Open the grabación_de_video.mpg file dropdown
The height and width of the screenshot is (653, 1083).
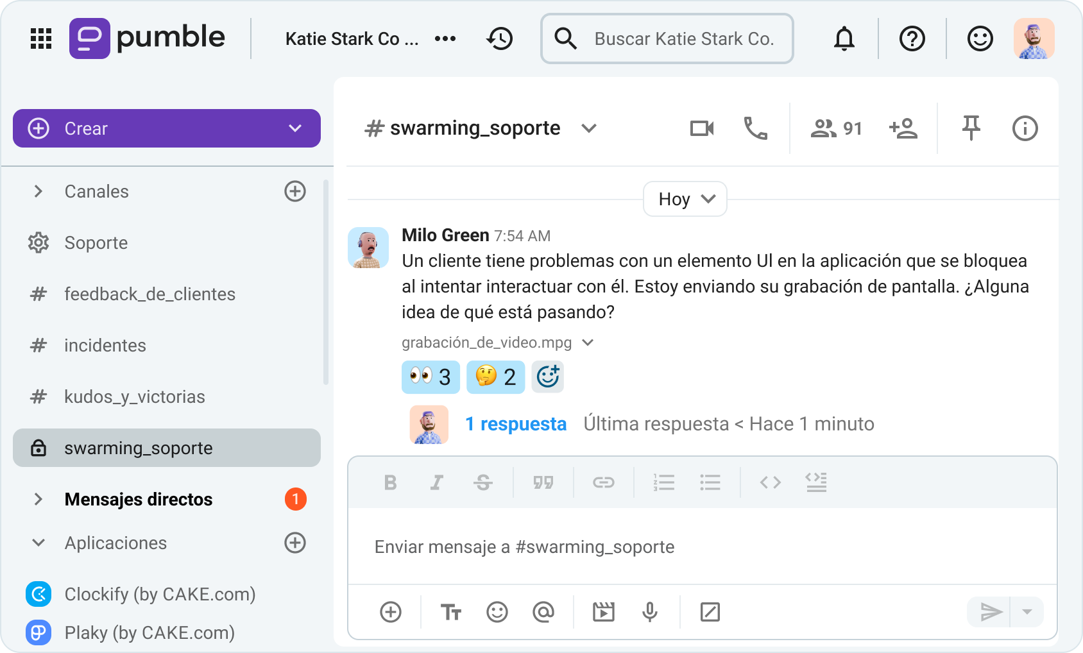588,343
